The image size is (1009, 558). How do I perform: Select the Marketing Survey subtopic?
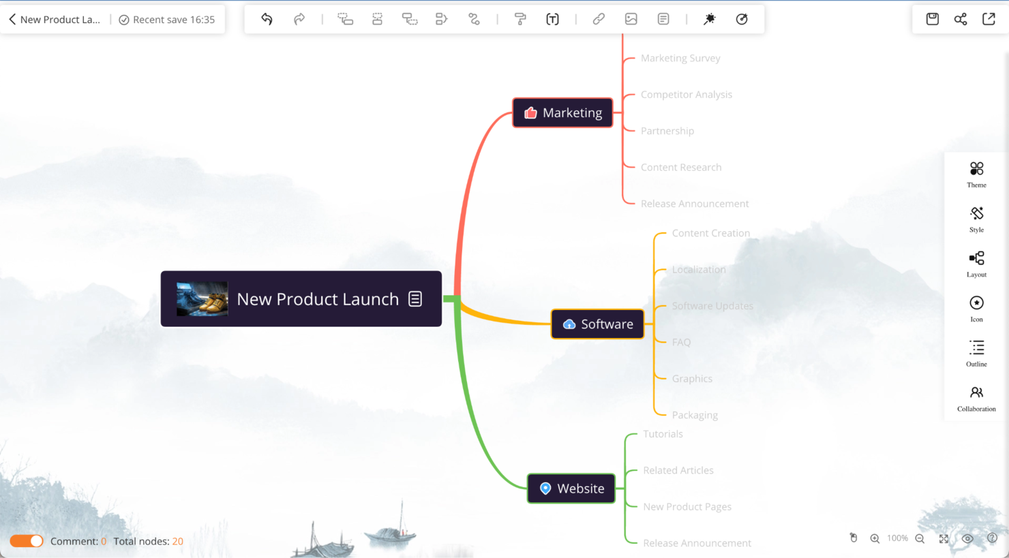click(x=680, y=58)
